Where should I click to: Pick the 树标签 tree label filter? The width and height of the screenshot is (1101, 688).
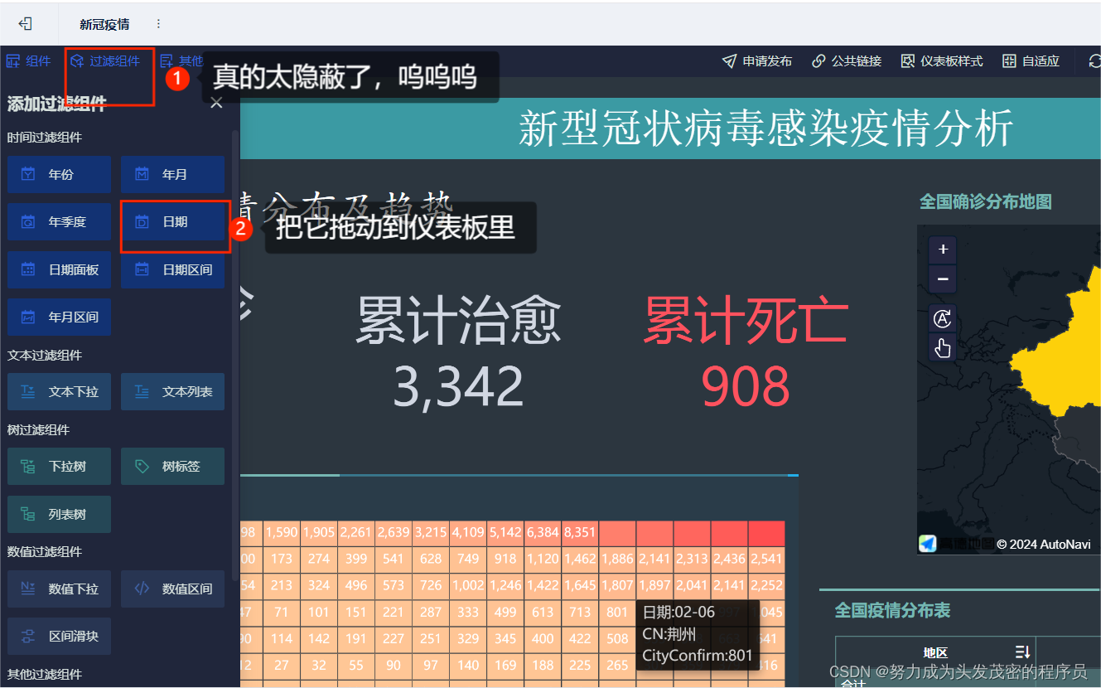172,466
